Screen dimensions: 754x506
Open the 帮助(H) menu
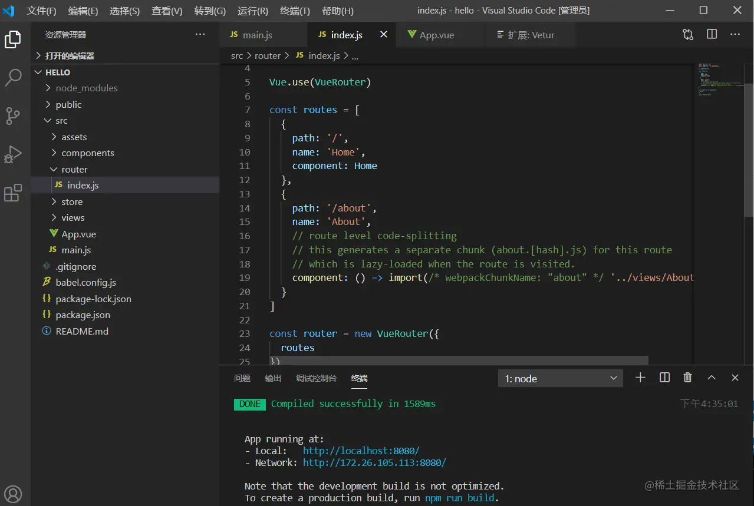click(x=338, y=11)
